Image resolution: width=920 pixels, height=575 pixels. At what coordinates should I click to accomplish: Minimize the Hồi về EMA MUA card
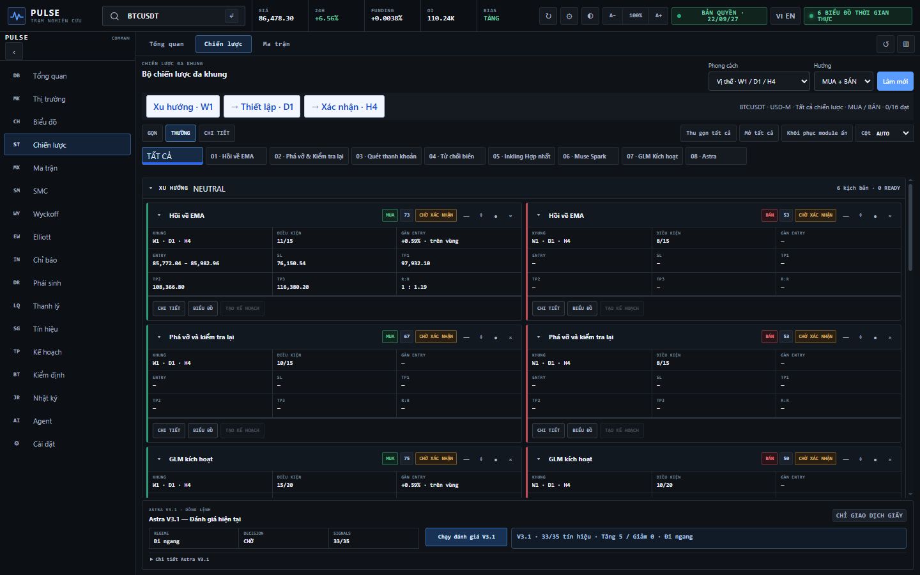tap(466, 216)
